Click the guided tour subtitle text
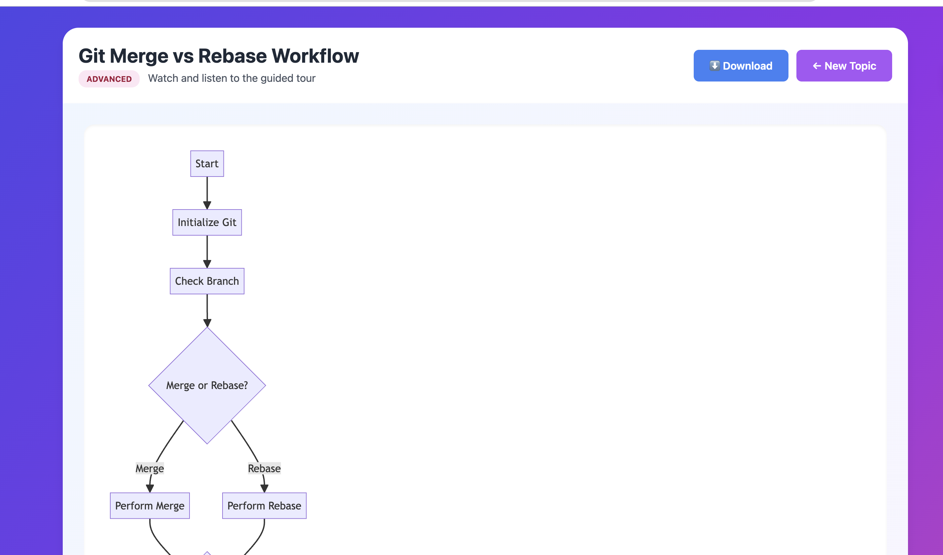943x555 pixels. point(232,78)
